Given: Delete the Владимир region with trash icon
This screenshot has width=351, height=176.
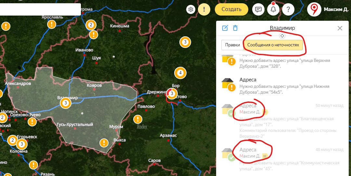Looking at the screenshot, I should 235,28.
